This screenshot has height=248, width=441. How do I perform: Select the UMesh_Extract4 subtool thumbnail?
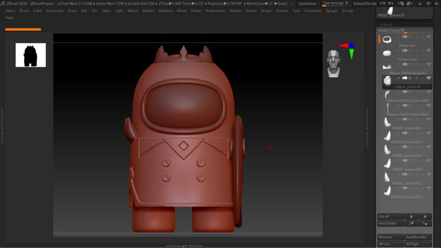pos(387,81)
